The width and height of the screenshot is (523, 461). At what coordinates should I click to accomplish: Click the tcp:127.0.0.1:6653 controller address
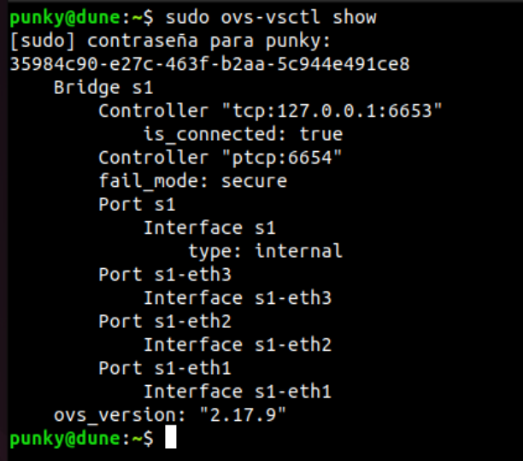pyautogui.click(x=332, y=111)
